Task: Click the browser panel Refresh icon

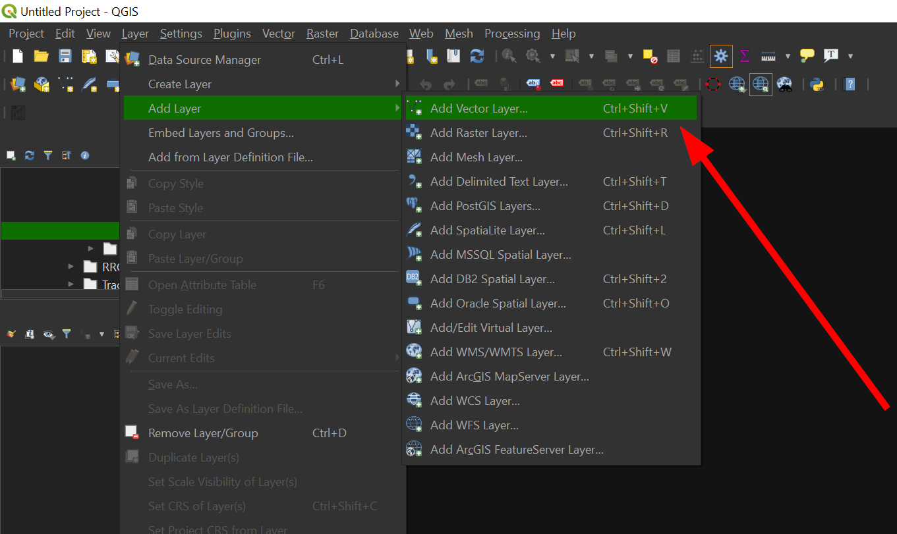Action: [30, 155]
